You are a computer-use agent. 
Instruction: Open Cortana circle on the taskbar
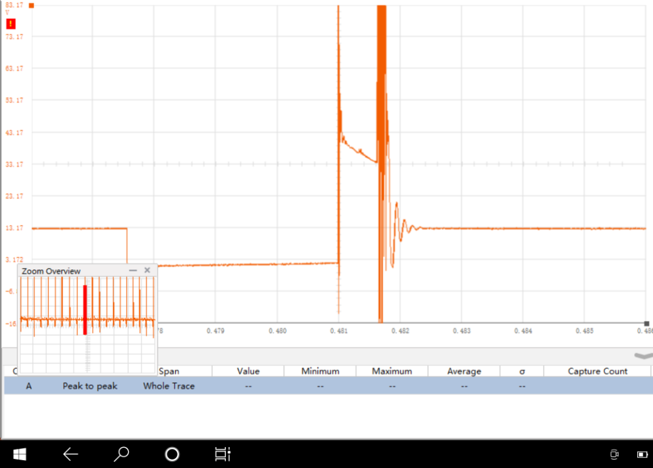[172, 454]
